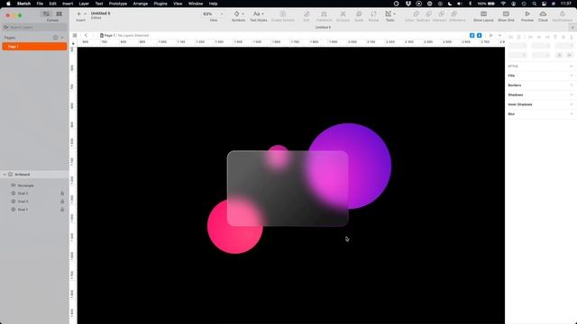Viewport: 577px width, 324px height.
Task: Click the Union boolean icon
Action: (416, 14)
